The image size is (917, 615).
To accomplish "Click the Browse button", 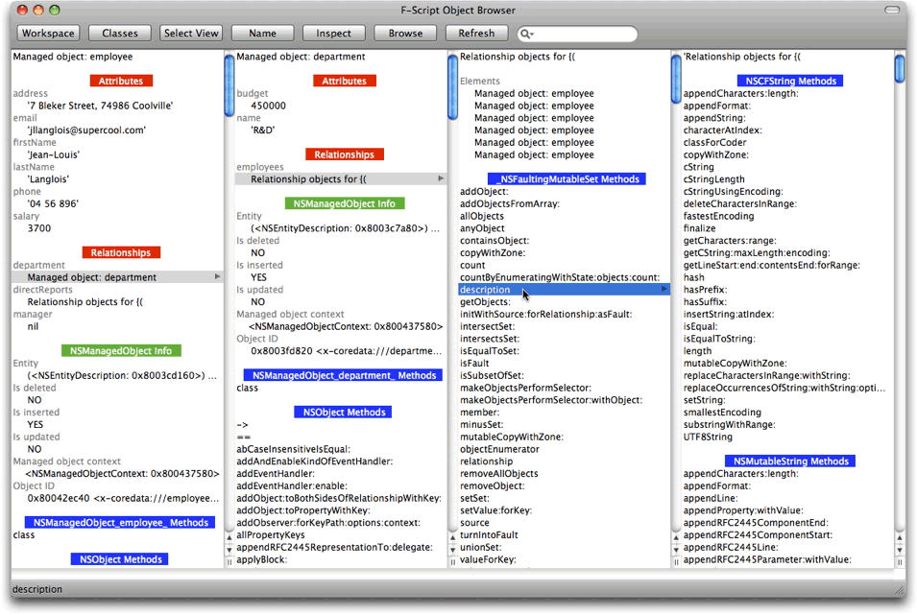I will pos(405,34).
